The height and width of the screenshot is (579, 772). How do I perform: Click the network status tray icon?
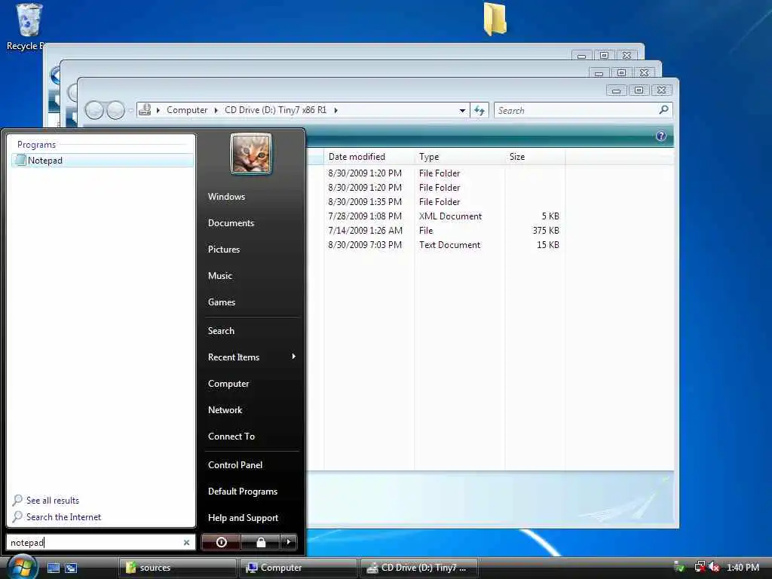699,567
